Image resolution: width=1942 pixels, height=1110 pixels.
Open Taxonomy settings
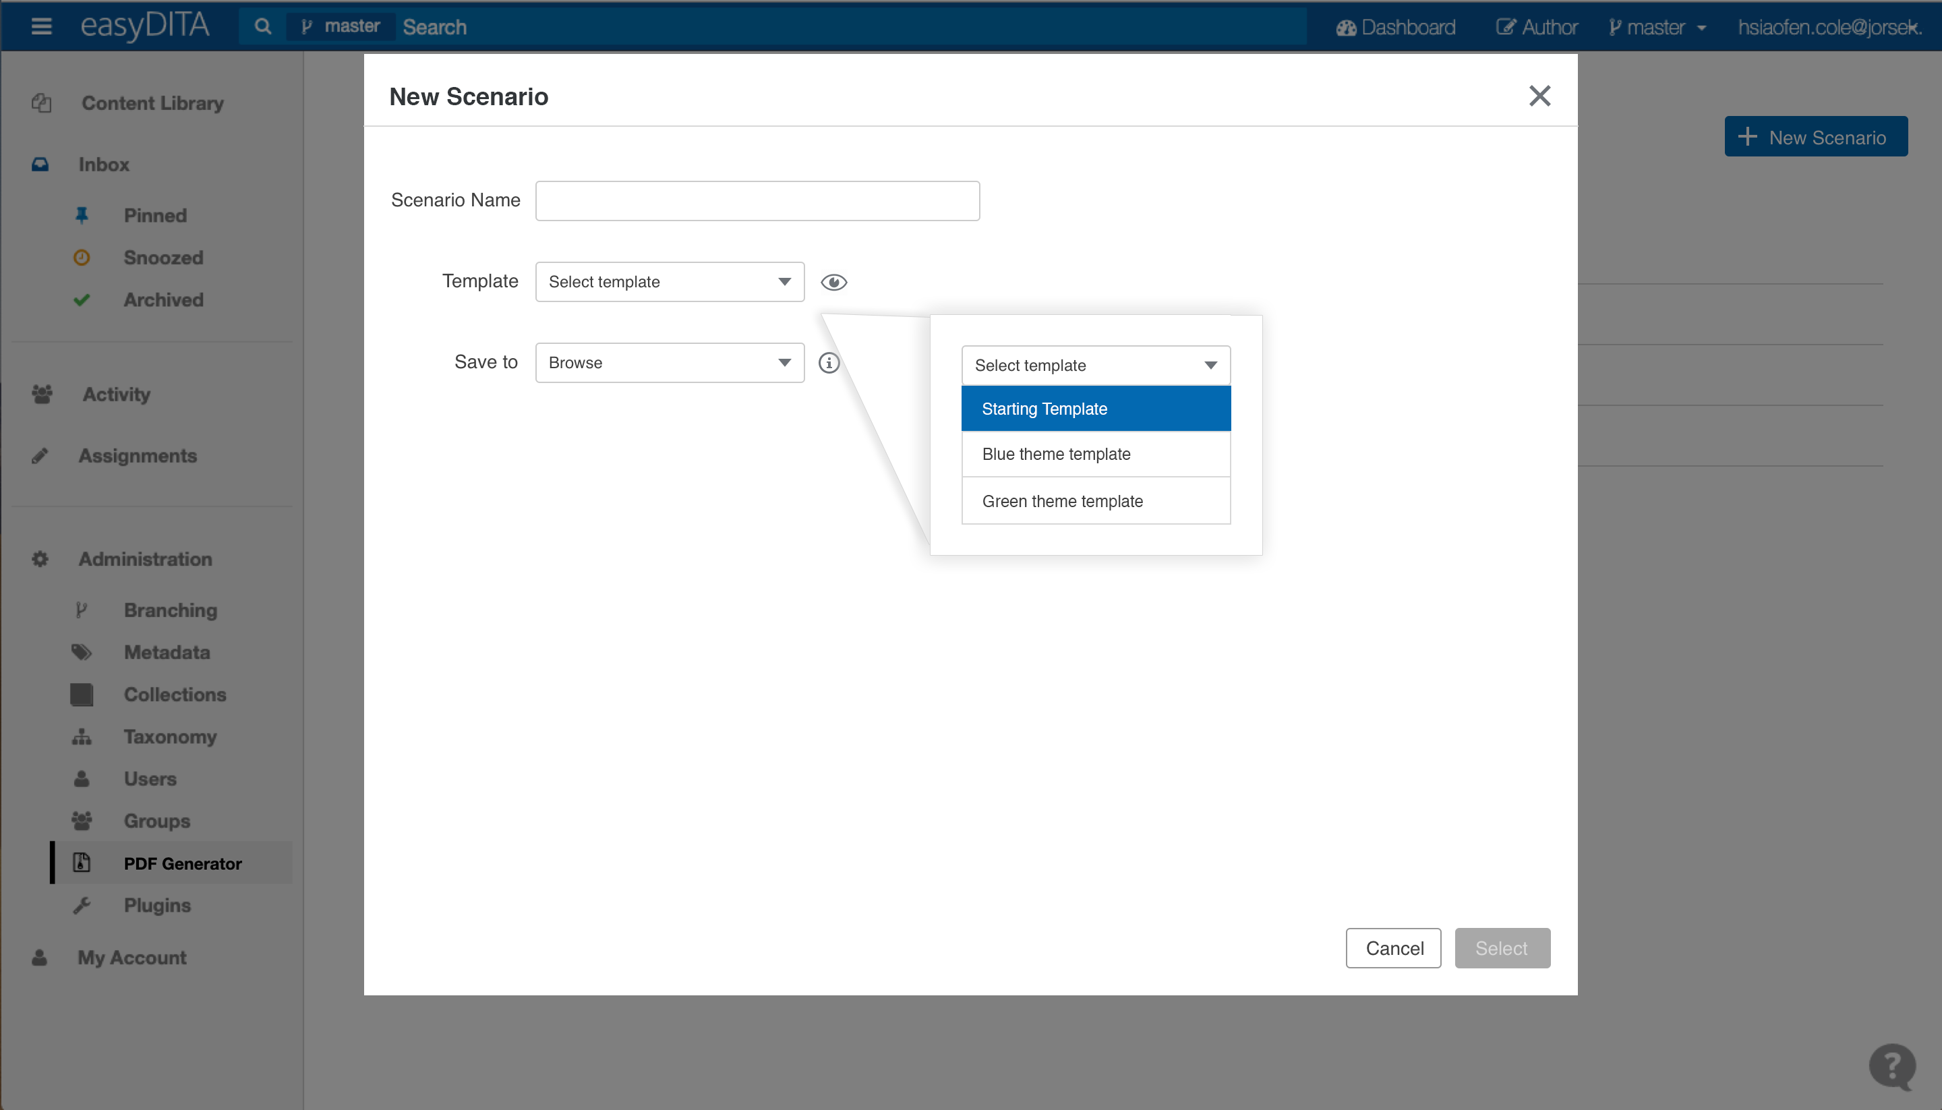pyautogui.click(x=171, y=736)
